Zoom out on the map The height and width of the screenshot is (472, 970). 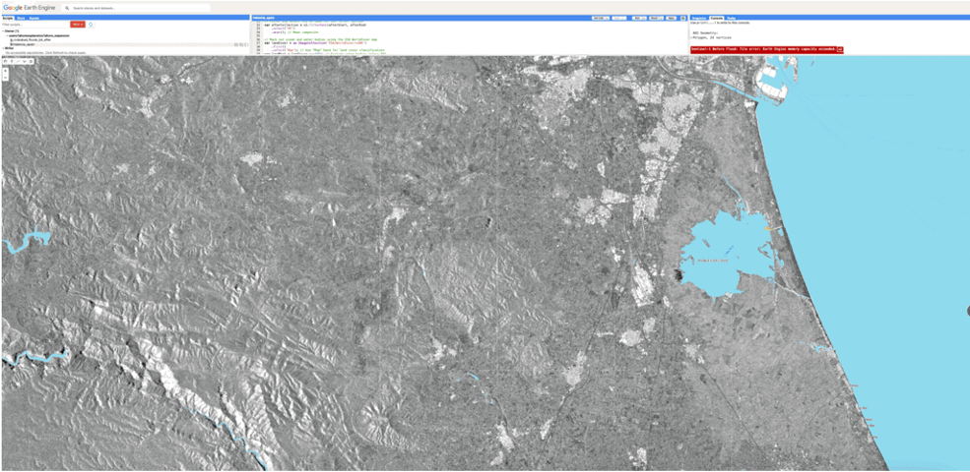(x=6, y=79)
